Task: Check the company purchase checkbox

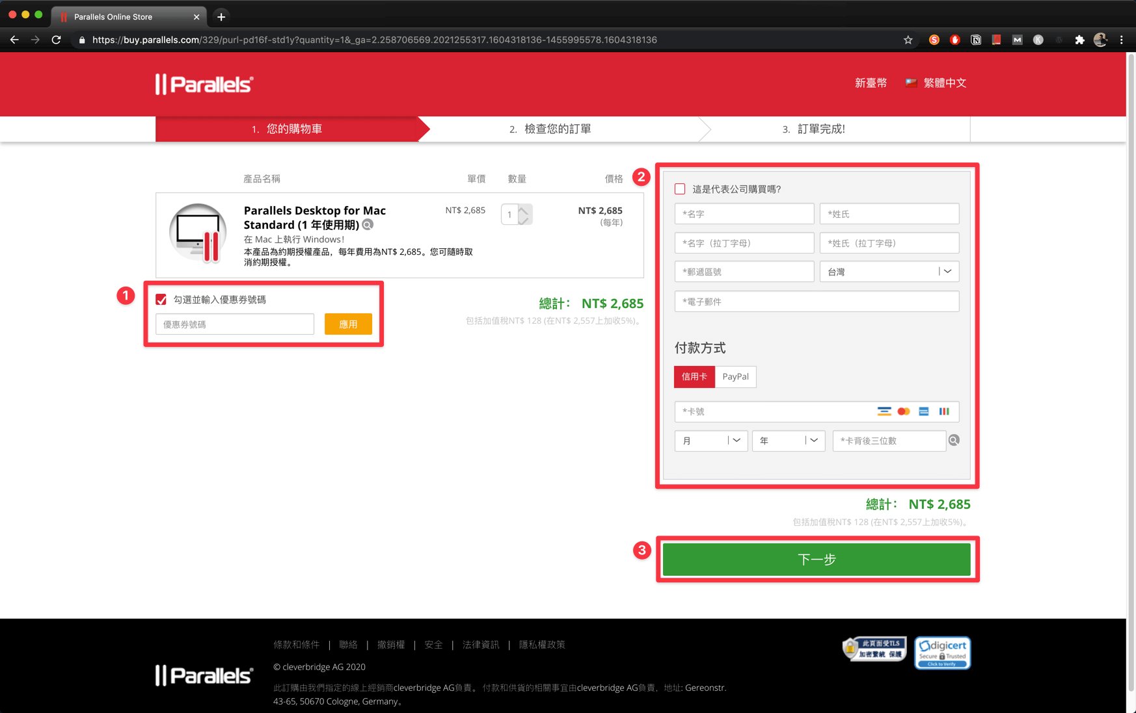Action: [680, 189]
